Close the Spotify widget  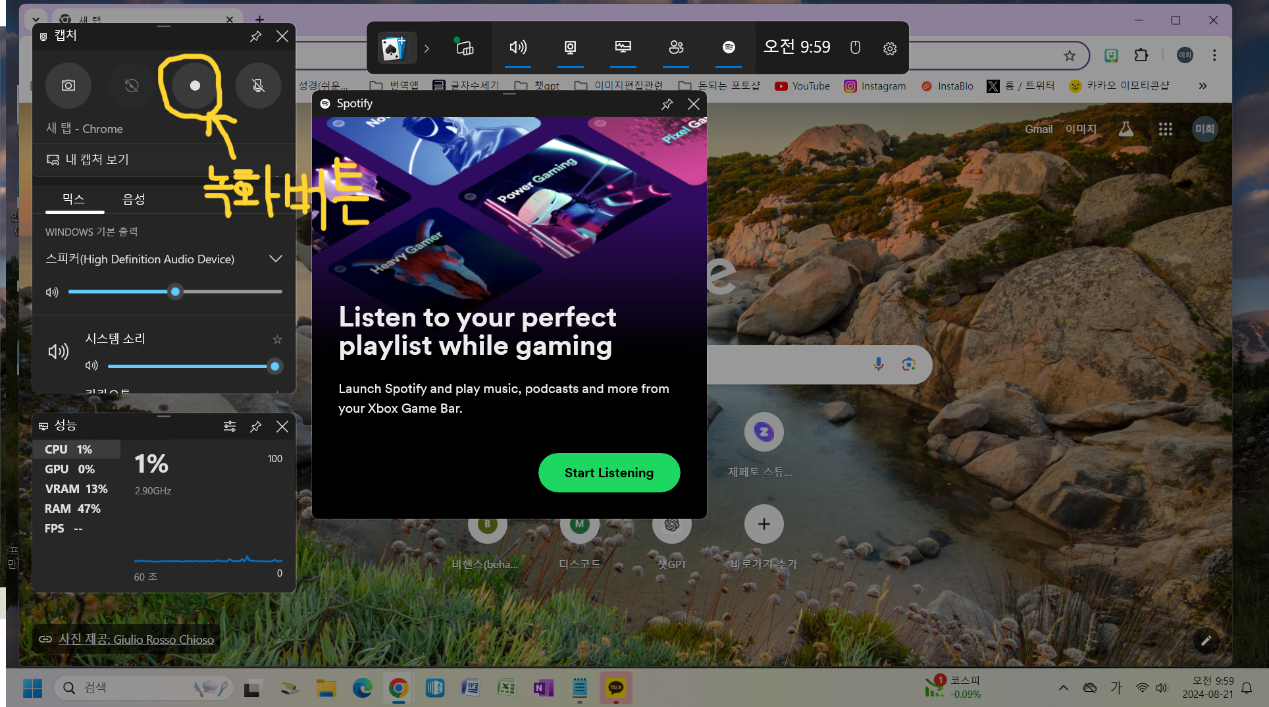pyautogui.click(x=694, y=104)
